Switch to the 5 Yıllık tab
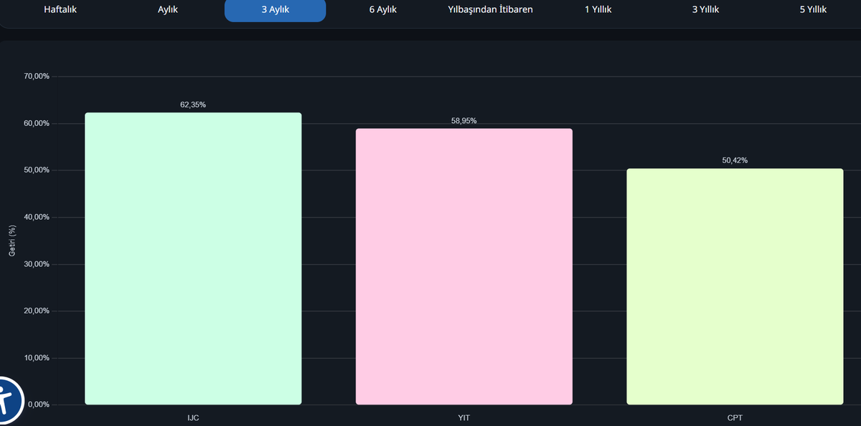Screen dimensions: 861x426 (x=813, y=10)
